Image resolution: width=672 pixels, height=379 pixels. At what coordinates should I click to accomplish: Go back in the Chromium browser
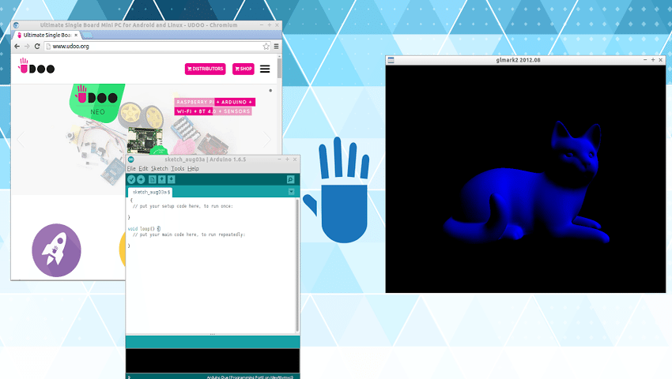(17, 47)
